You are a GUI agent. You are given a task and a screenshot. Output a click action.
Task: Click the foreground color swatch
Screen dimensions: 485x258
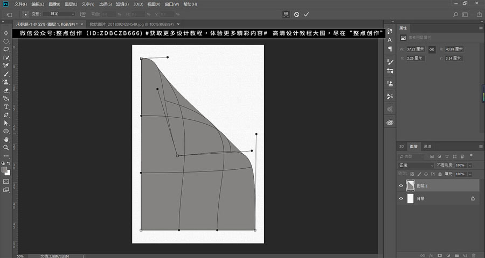4,169
